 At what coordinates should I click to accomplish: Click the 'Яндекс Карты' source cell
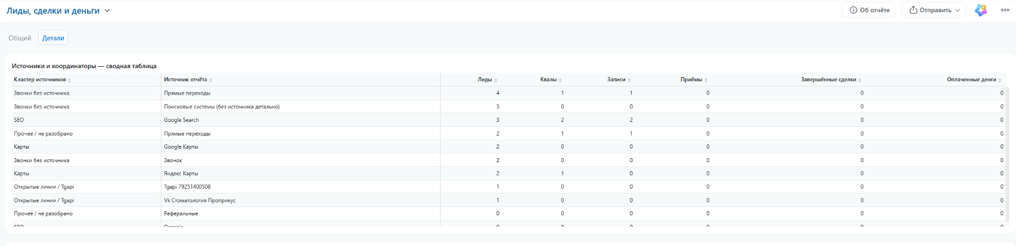[x=181, y=174]
